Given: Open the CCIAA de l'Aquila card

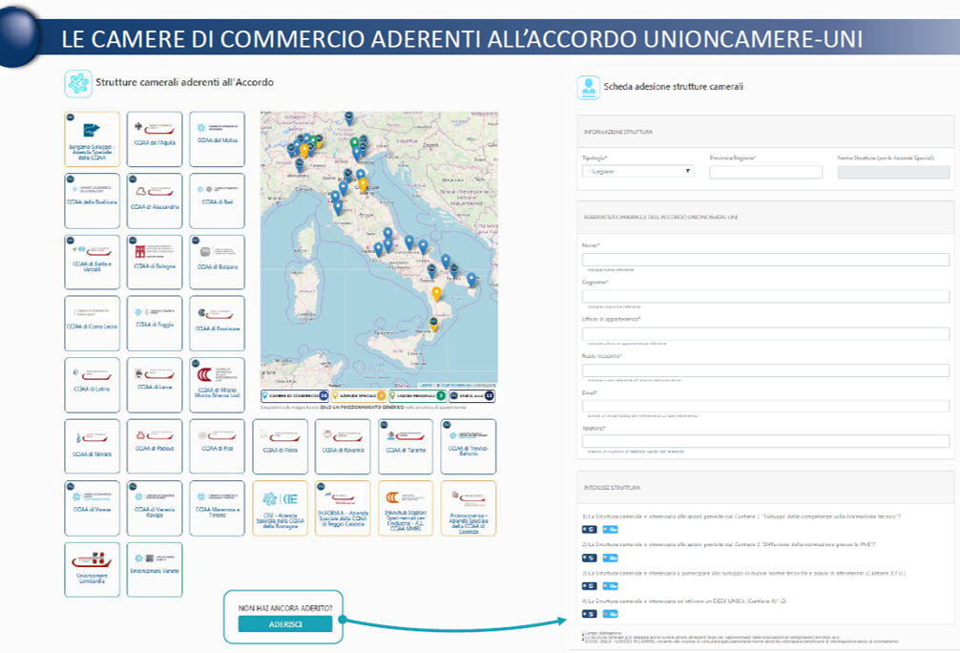Looking at the screenshot, I should coord(155,139).
